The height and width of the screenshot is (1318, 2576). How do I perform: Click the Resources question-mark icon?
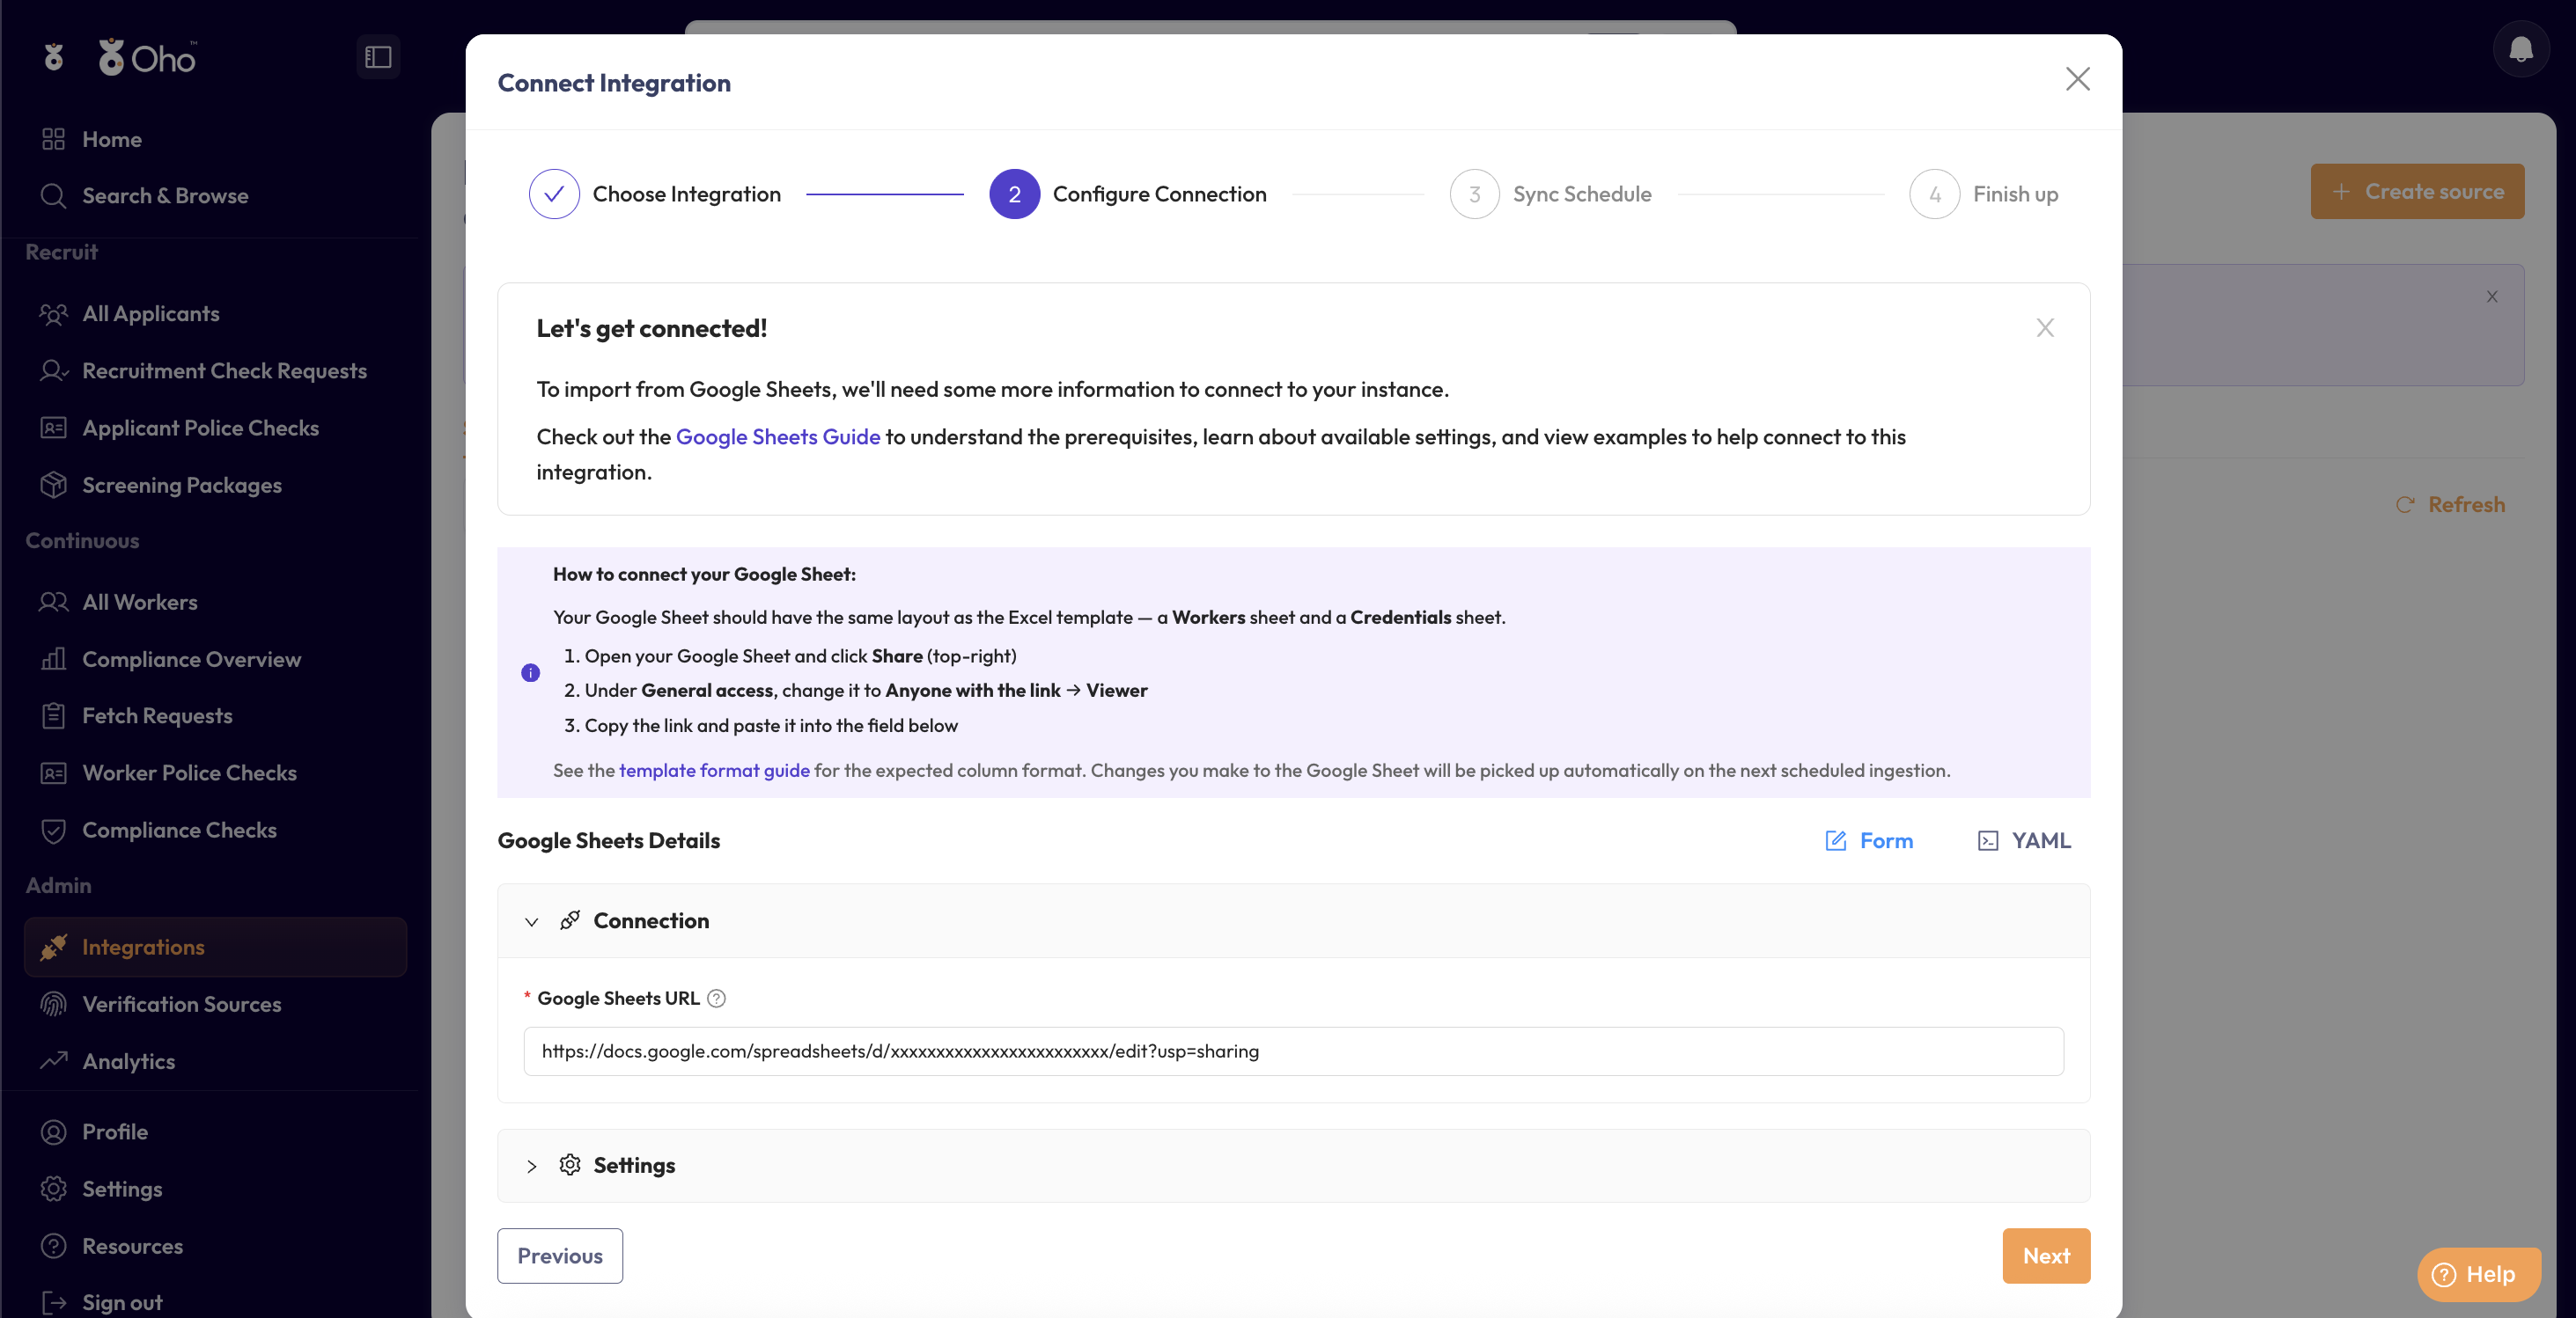[54, 1246]
